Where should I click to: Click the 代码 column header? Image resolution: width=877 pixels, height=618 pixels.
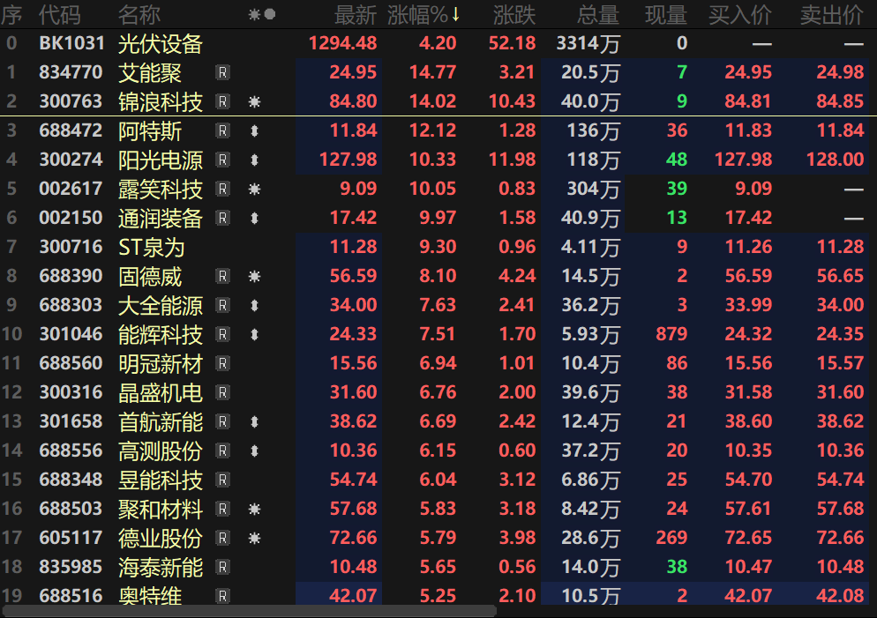tap(60, 15)
